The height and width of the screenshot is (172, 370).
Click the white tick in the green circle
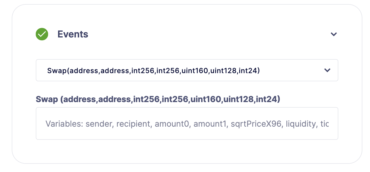point(42,34)
